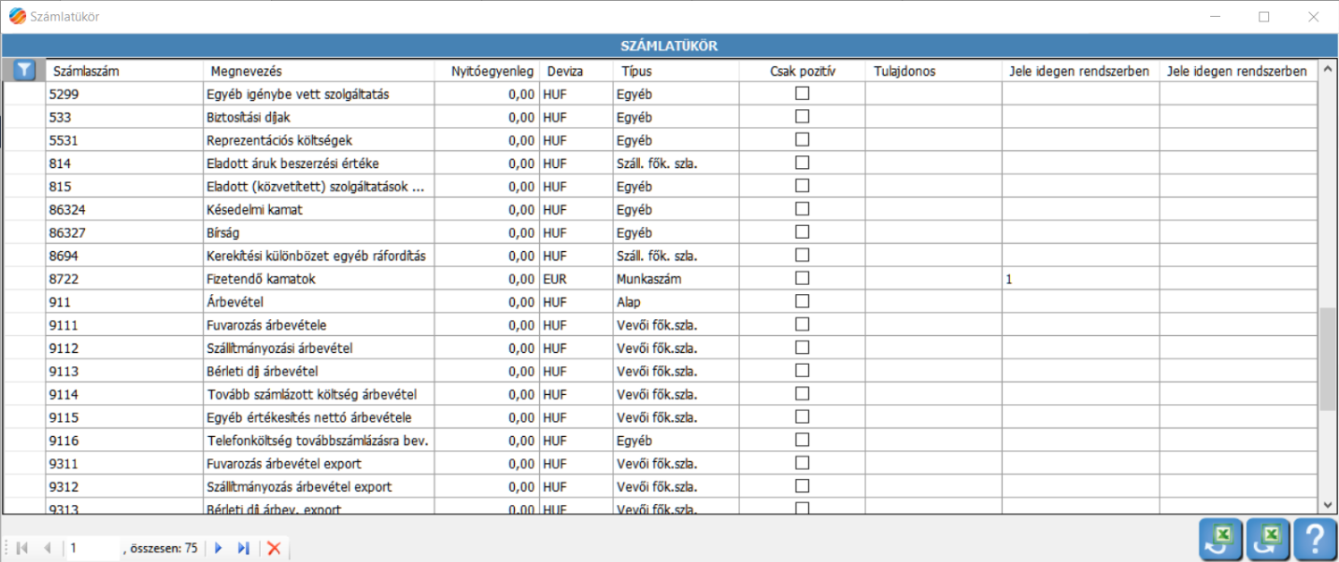Select the Munkaszám type cell
The image size is (1339, 562).
677,278
